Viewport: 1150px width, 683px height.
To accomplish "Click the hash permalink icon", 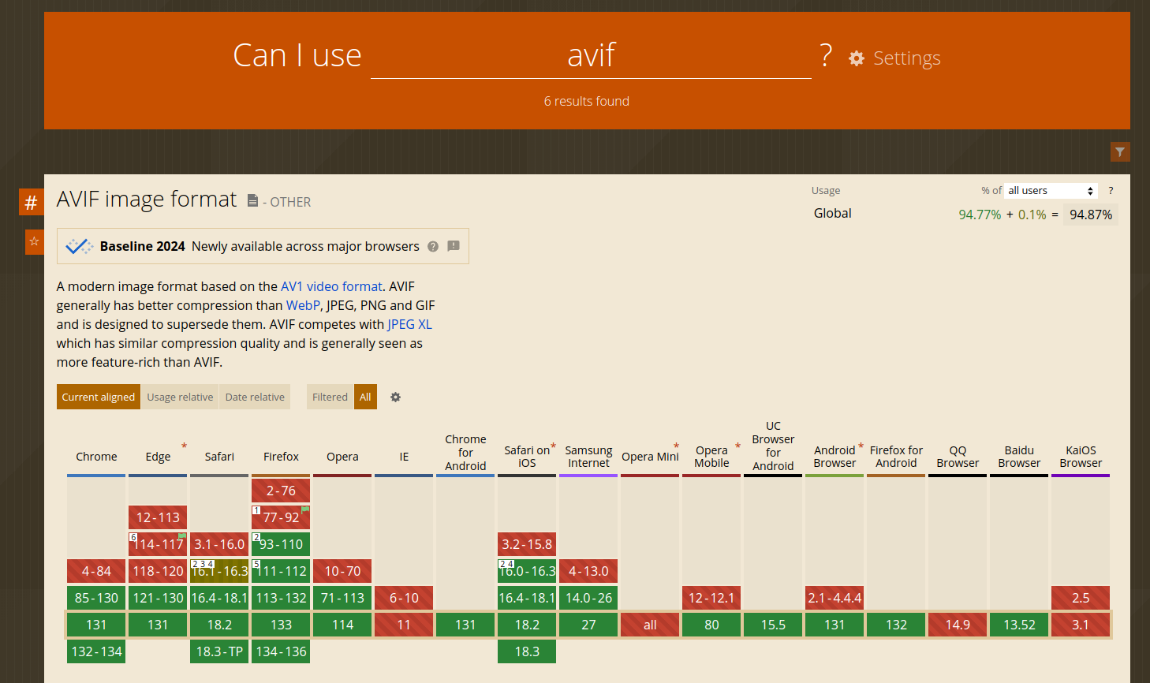I will tap(31, 202).
